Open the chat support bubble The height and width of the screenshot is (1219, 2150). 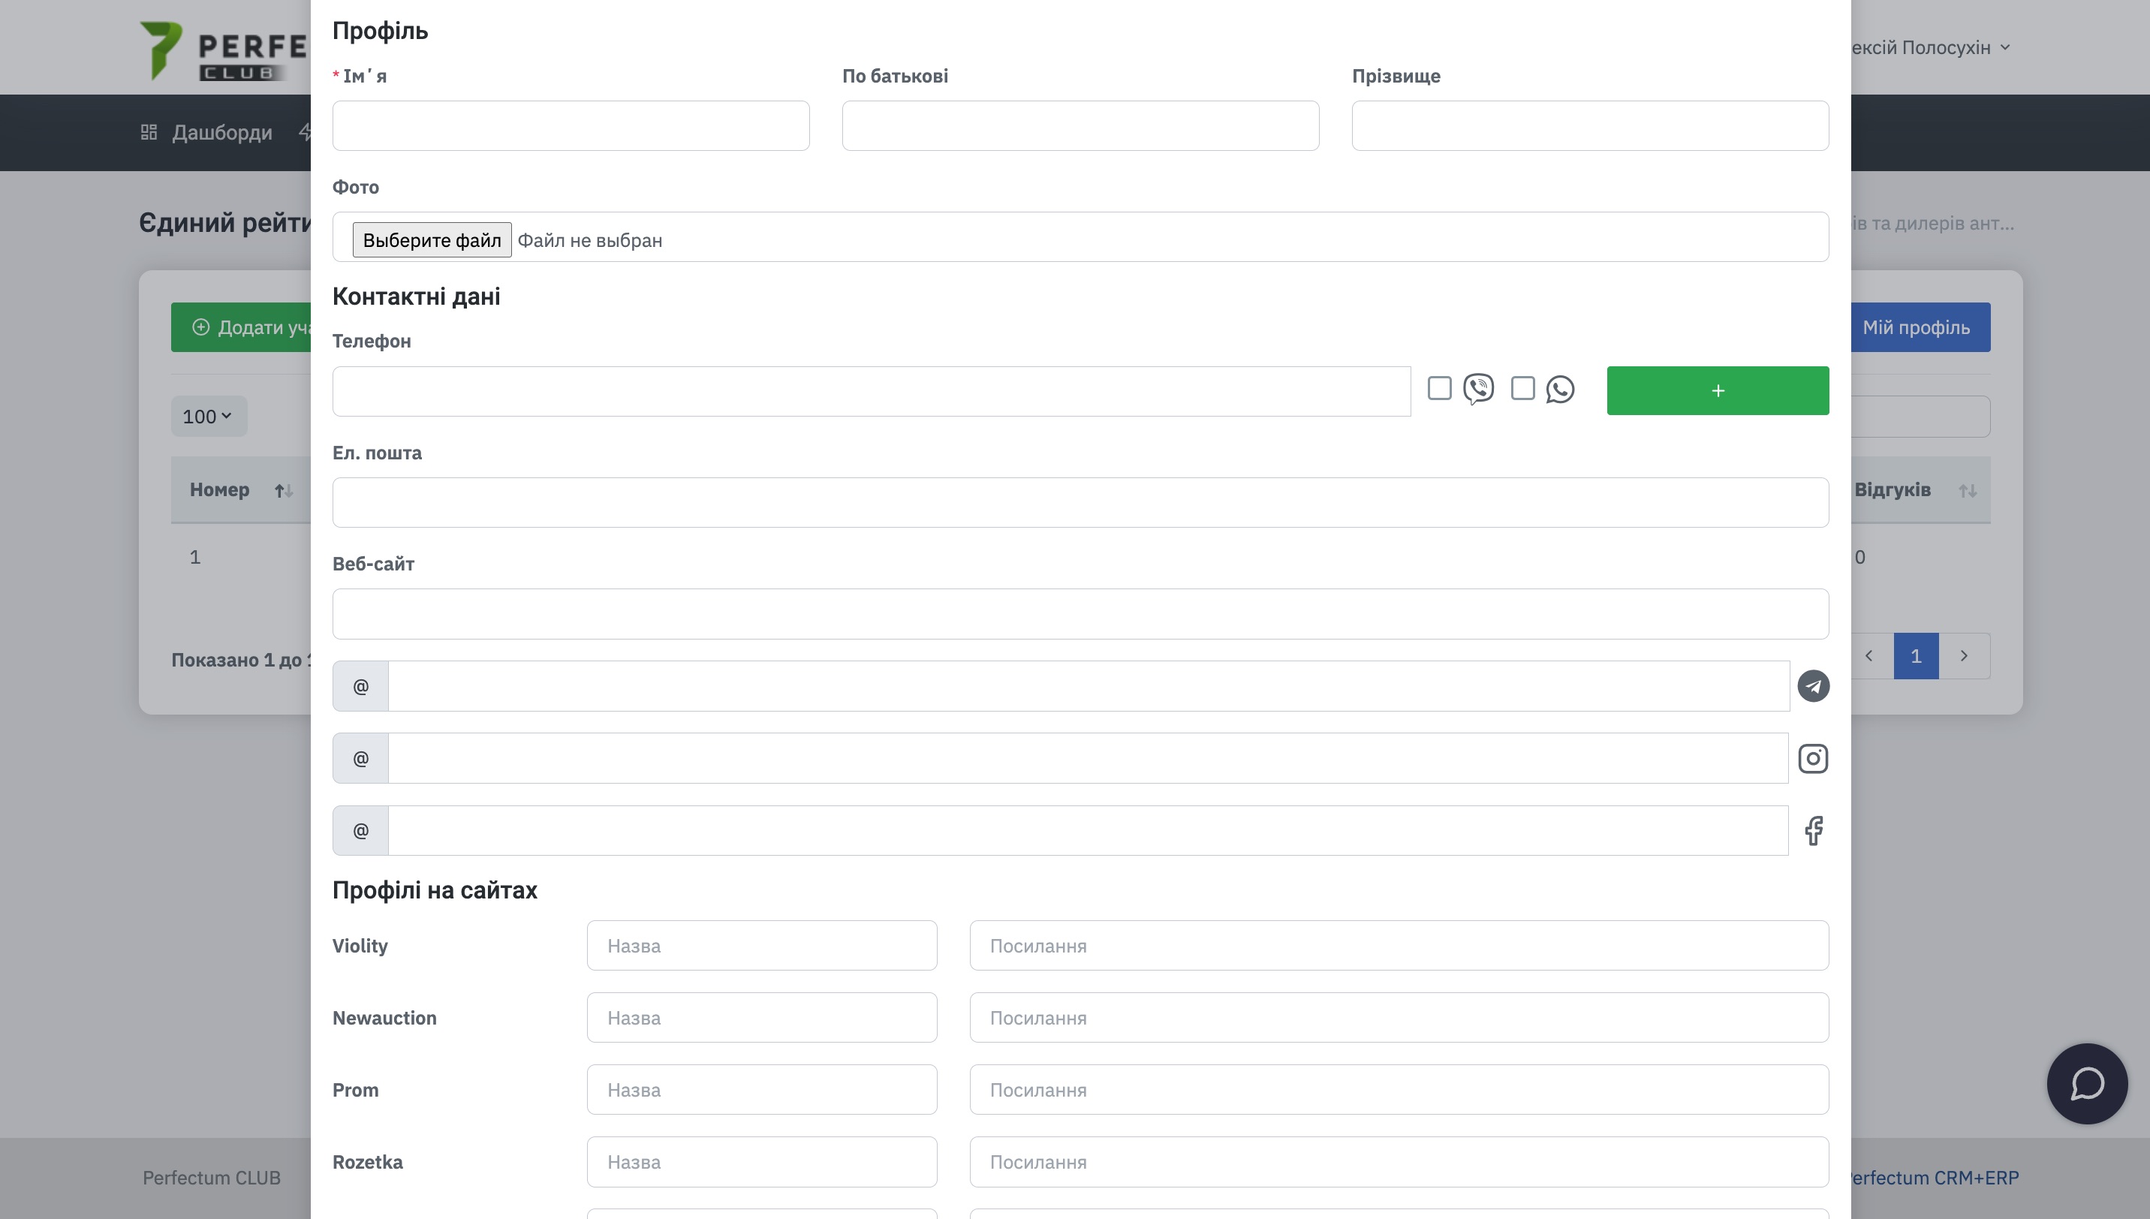(x=2086, y=1083)
